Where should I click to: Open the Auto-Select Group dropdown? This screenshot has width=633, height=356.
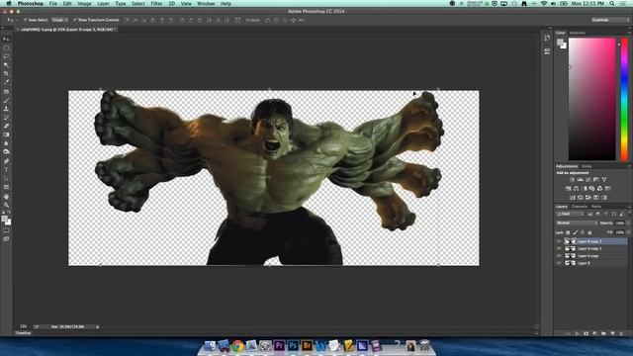(59, 20)
